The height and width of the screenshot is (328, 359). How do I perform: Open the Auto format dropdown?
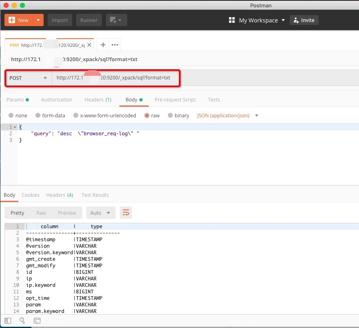[x=101, y=213]
